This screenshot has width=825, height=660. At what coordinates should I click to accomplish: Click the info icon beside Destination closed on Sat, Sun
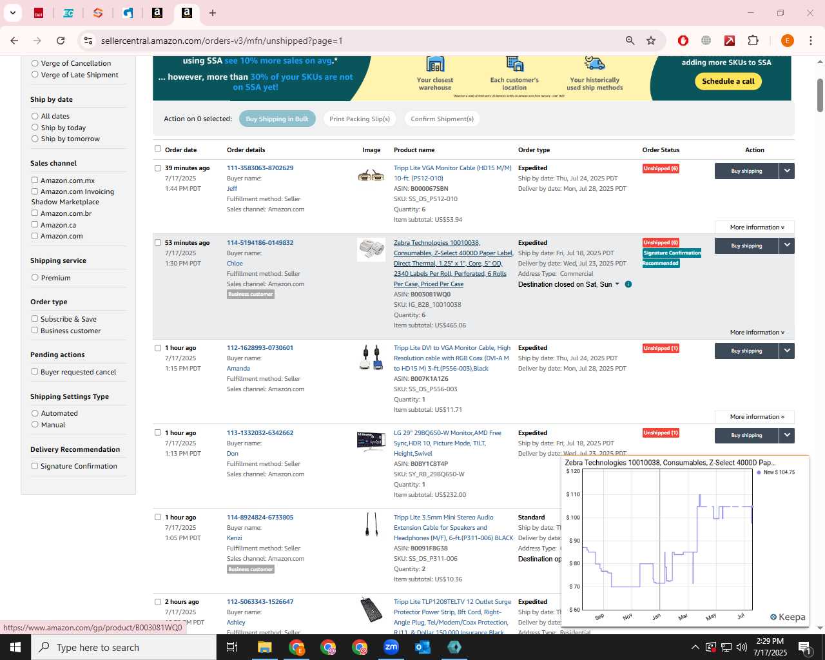(x=628, y=284)
